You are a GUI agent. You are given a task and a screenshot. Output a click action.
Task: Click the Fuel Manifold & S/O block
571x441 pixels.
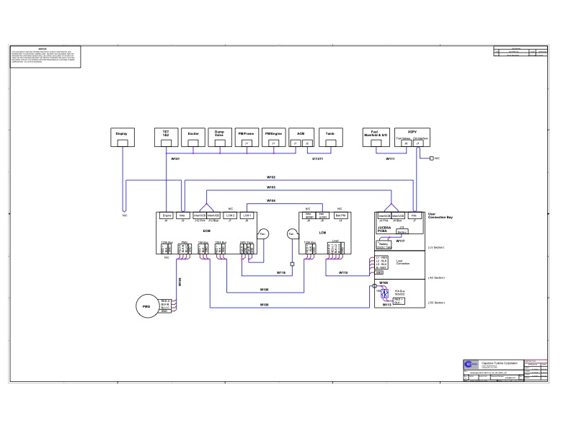376,137
